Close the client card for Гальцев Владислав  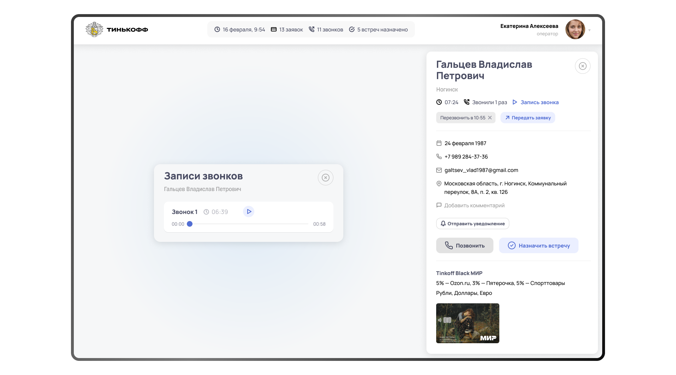point(582,66)
